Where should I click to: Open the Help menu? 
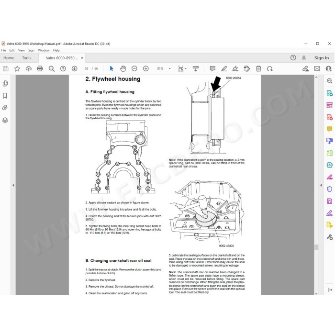(x=56, y=50)
